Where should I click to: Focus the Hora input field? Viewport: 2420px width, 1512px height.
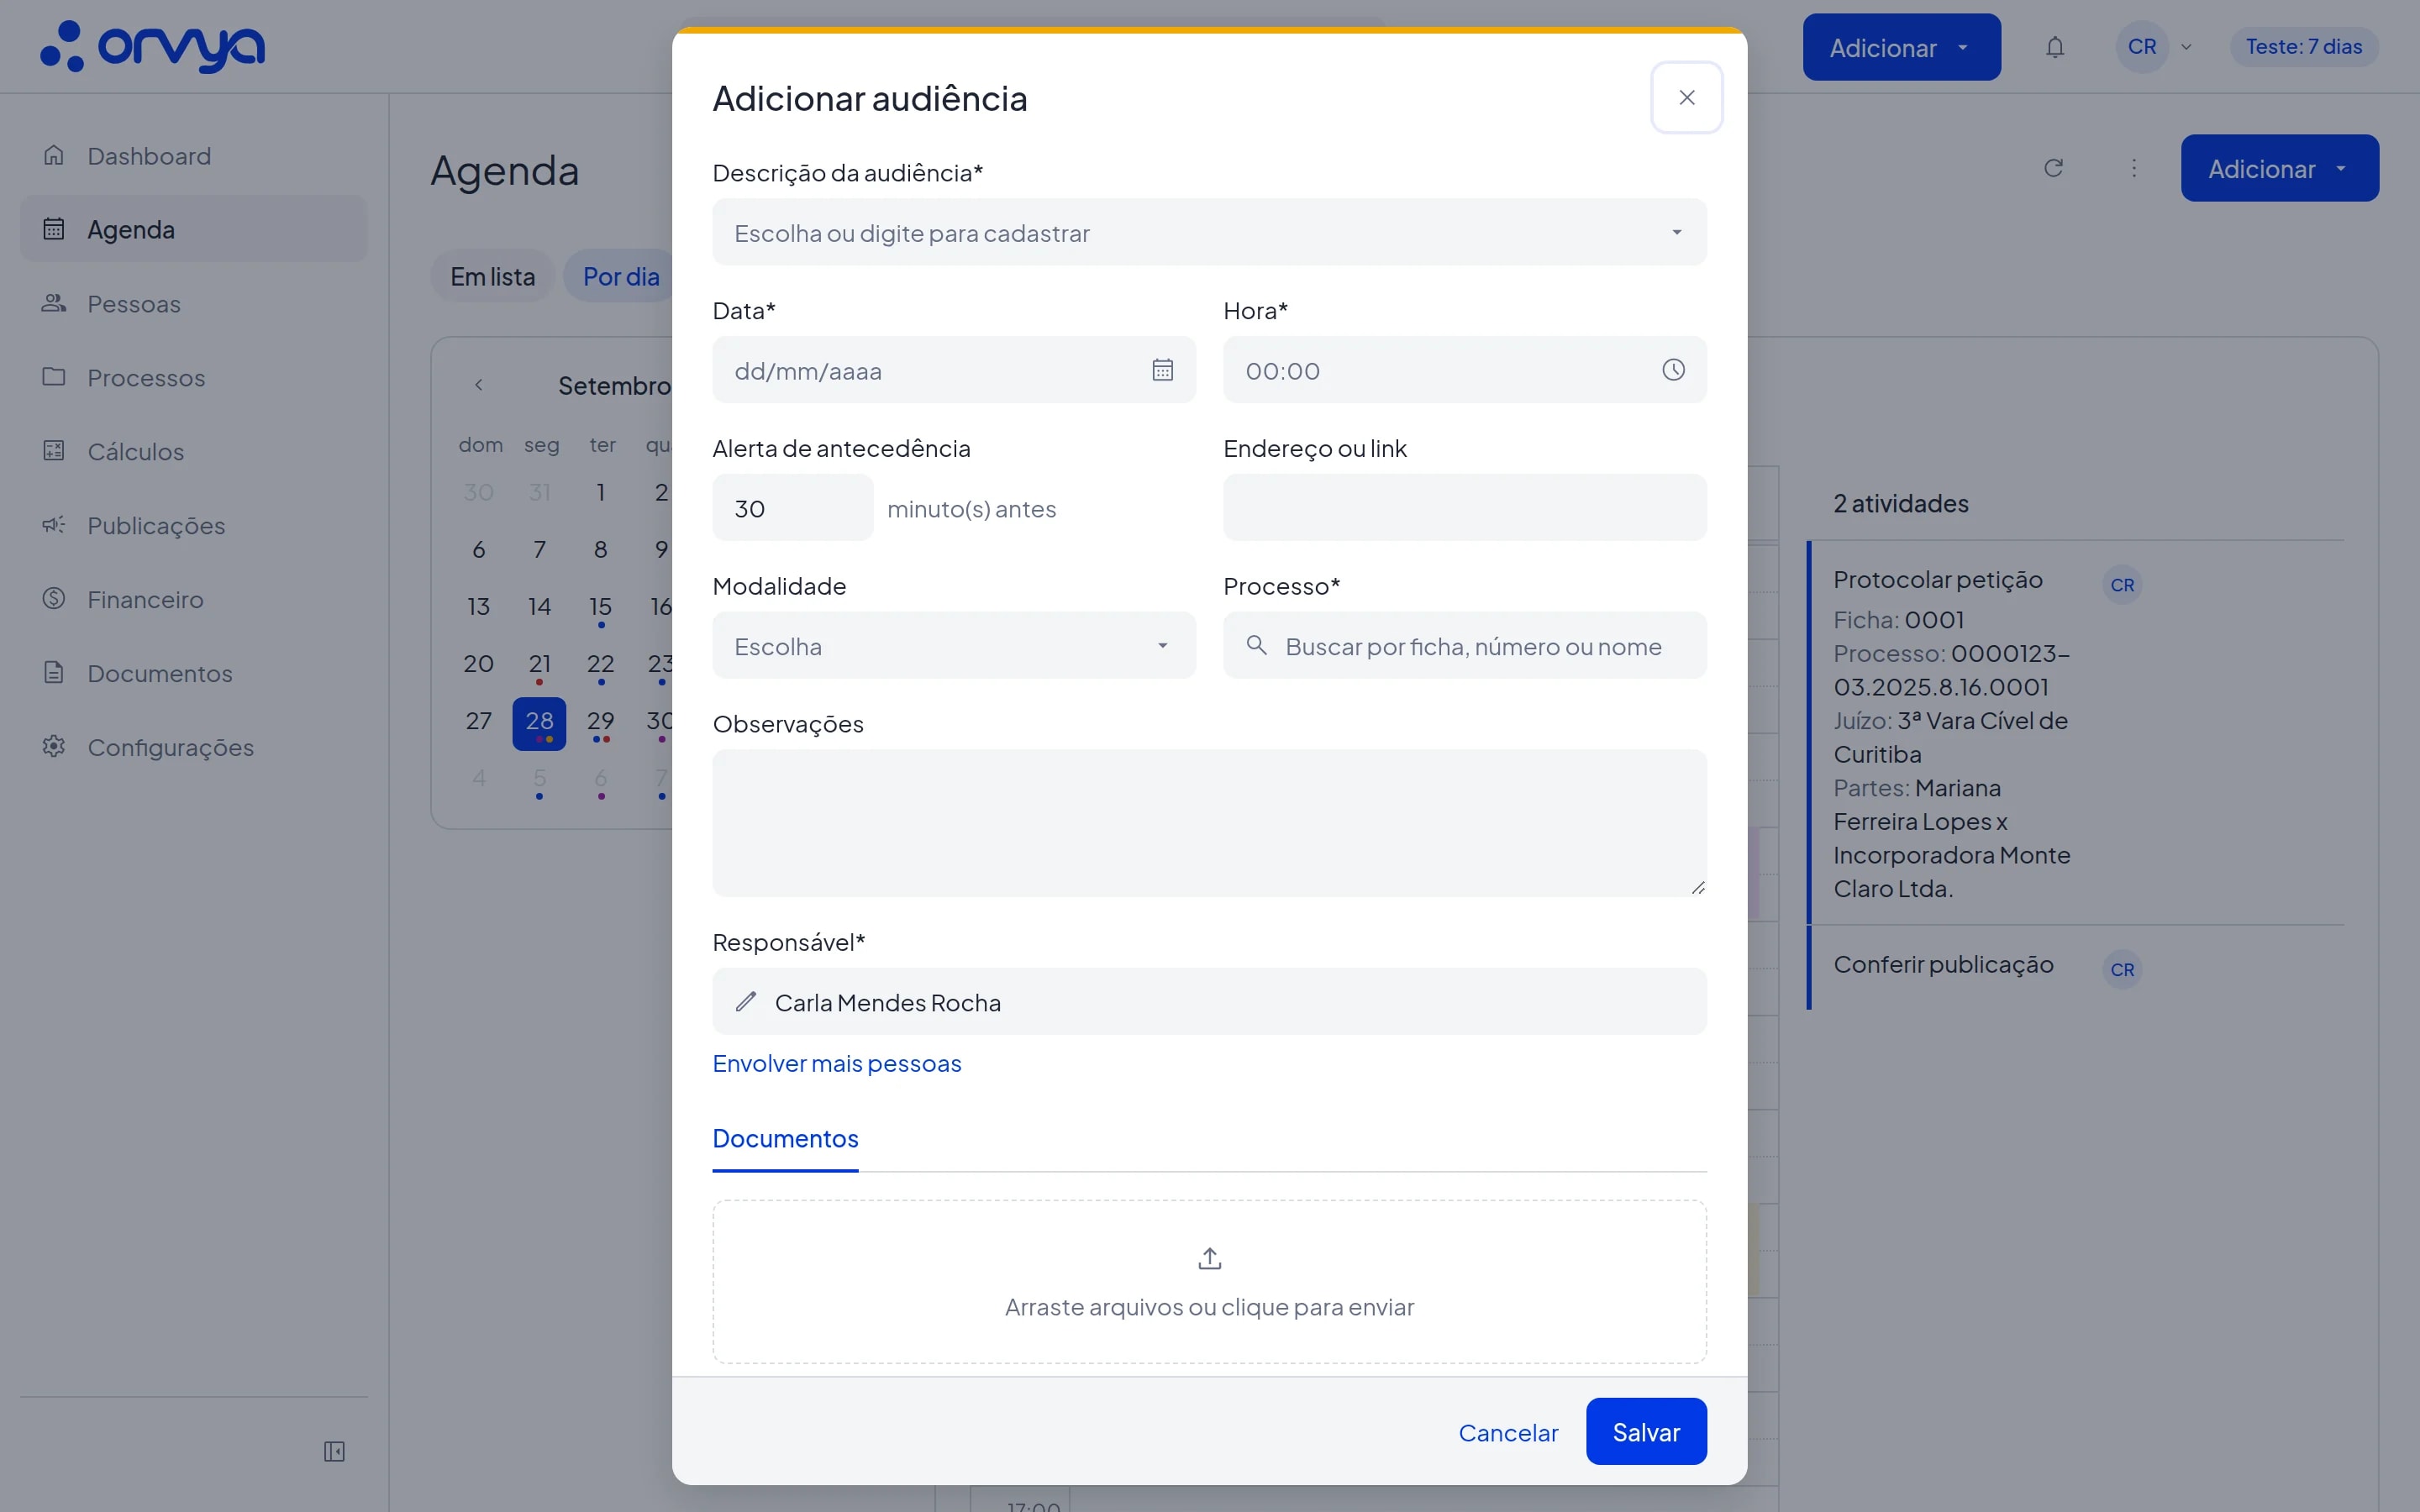(1464, 370)
